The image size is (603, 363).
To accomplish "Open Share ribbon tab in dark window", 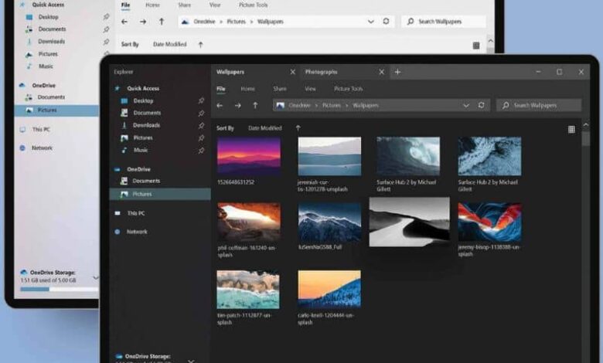I will pos(280,89).
